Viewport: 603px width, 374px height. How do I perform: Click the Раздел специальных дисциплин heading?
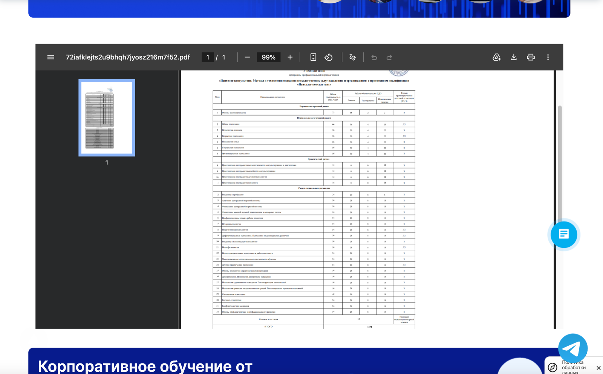314,188
